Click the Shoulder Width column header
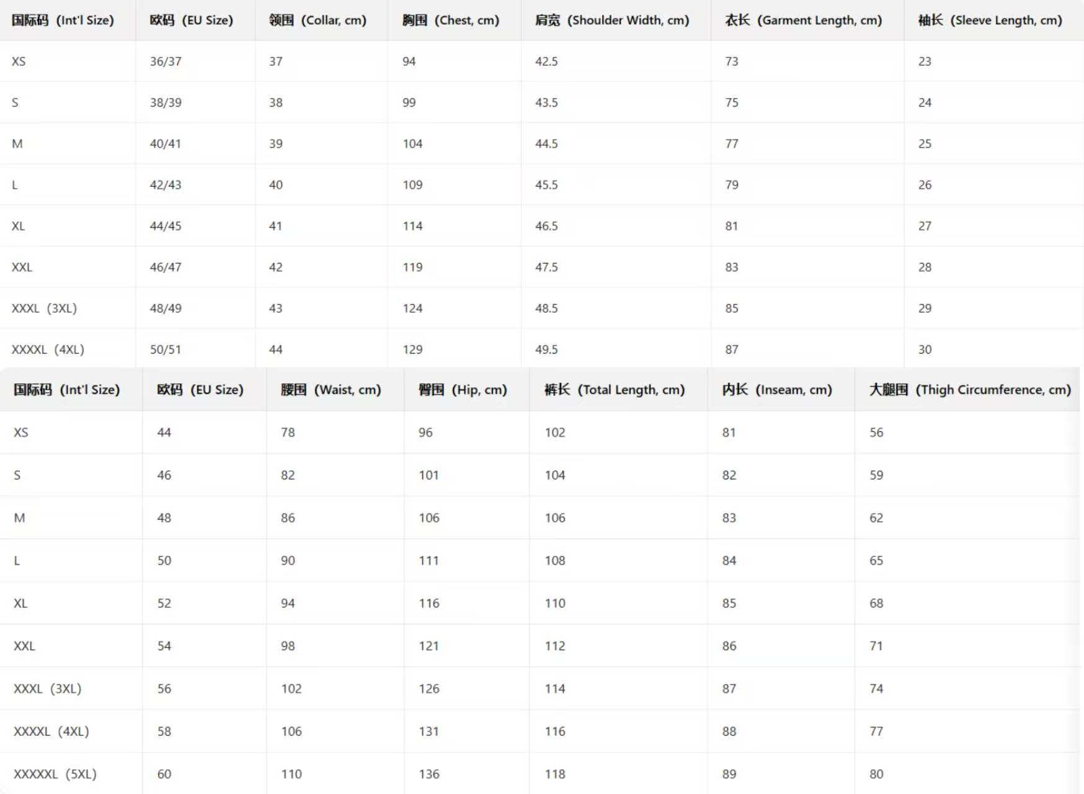Screen dimensions: 1084x794 coord(612,20)
